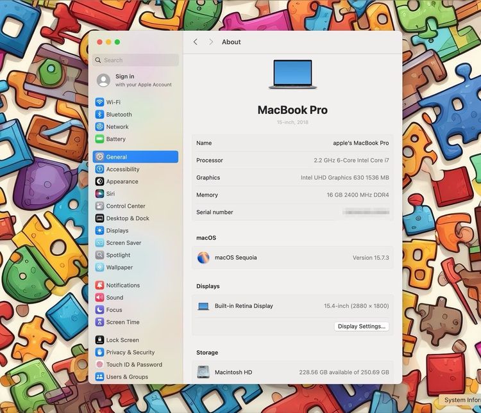481x413 pixels.
Task: Click the Macintosh HD drive icon
Action: click(x=203, y=372)
